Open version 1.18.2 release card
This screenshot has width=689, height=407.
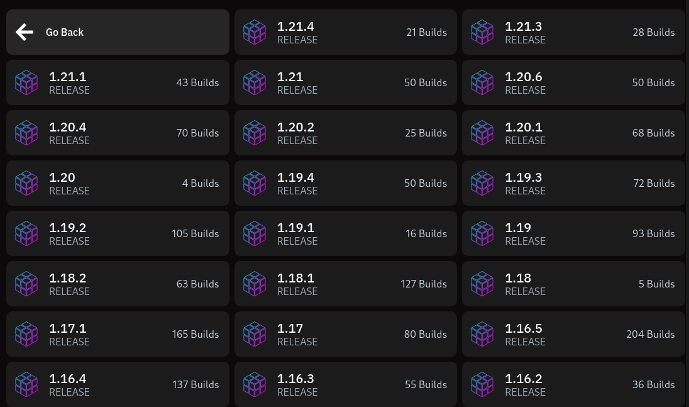pyautogui.click(x=118, y=284)
